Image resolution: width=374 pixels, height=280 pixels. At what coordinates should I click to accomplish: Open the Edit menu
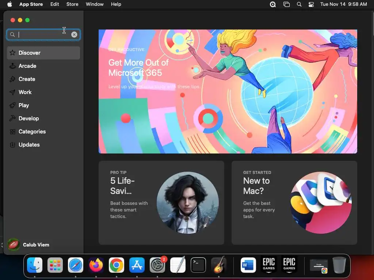[55, 4]
